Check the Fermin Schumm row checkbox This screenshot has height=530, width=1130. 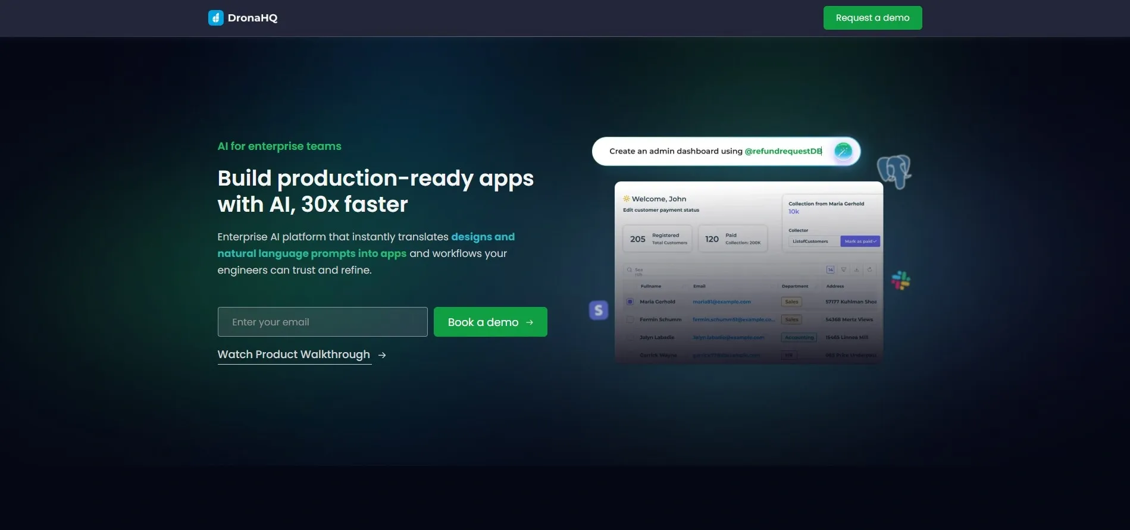click(x=630, y=319)
